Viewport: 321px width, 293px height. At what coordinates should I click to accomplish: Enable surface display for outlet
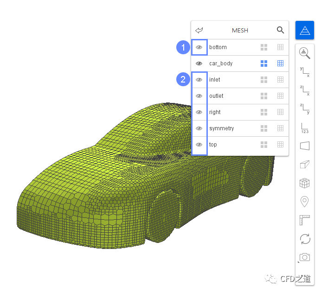coord(264,96)
